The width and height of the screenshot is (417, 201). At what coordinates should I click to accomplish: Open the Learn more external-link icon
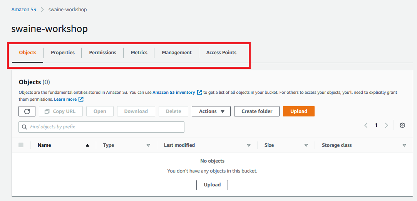(x=81, y=99)
